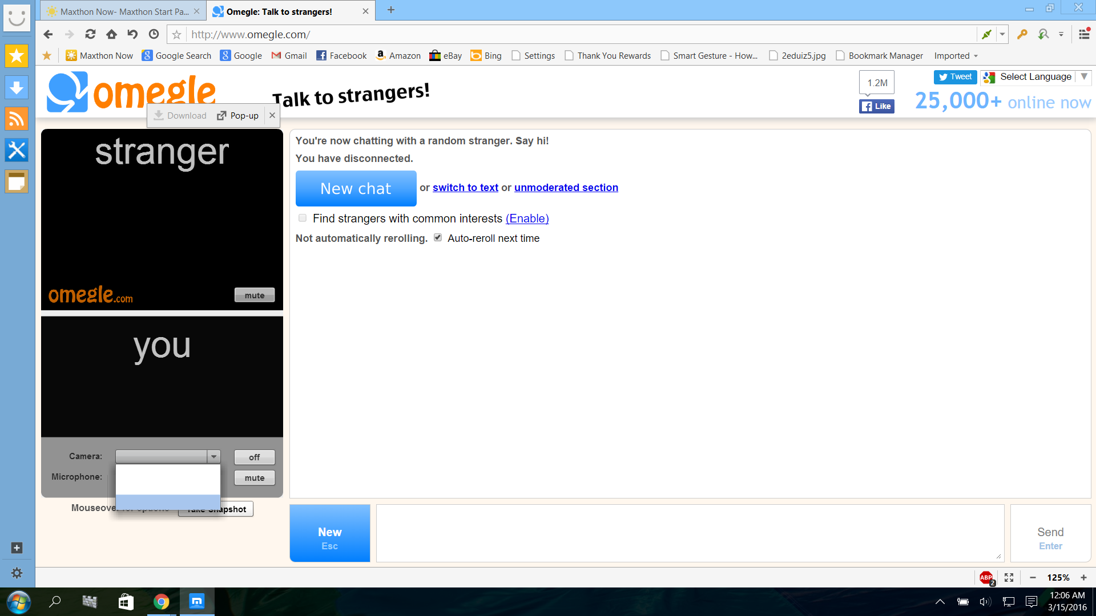1096x616 pixels.
Task: Toggle Auto-reroll next time checkbox
Action: tap(438, 237)
